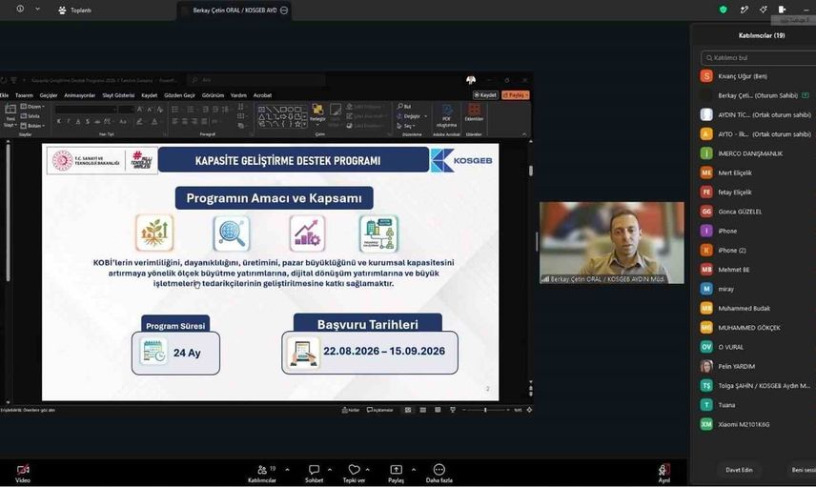Click the pop-out panel icon at top right

click(782, 10)
